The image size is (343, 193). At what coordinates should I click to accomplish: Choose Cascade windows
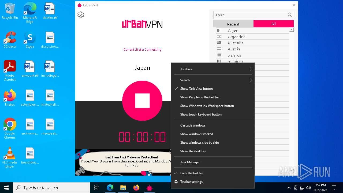213,125
